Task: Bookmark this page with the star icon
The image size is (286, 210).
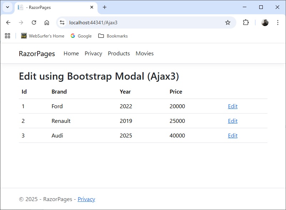Action: coord(227,22)
